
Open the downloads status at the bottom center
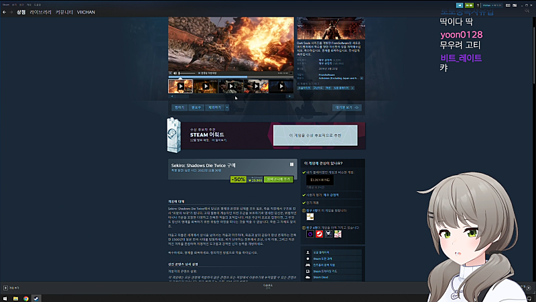(x=267, y=287)
